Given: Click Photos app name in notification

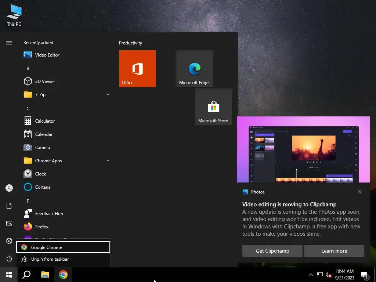Looking at the screenshot, I should [258, 192].
